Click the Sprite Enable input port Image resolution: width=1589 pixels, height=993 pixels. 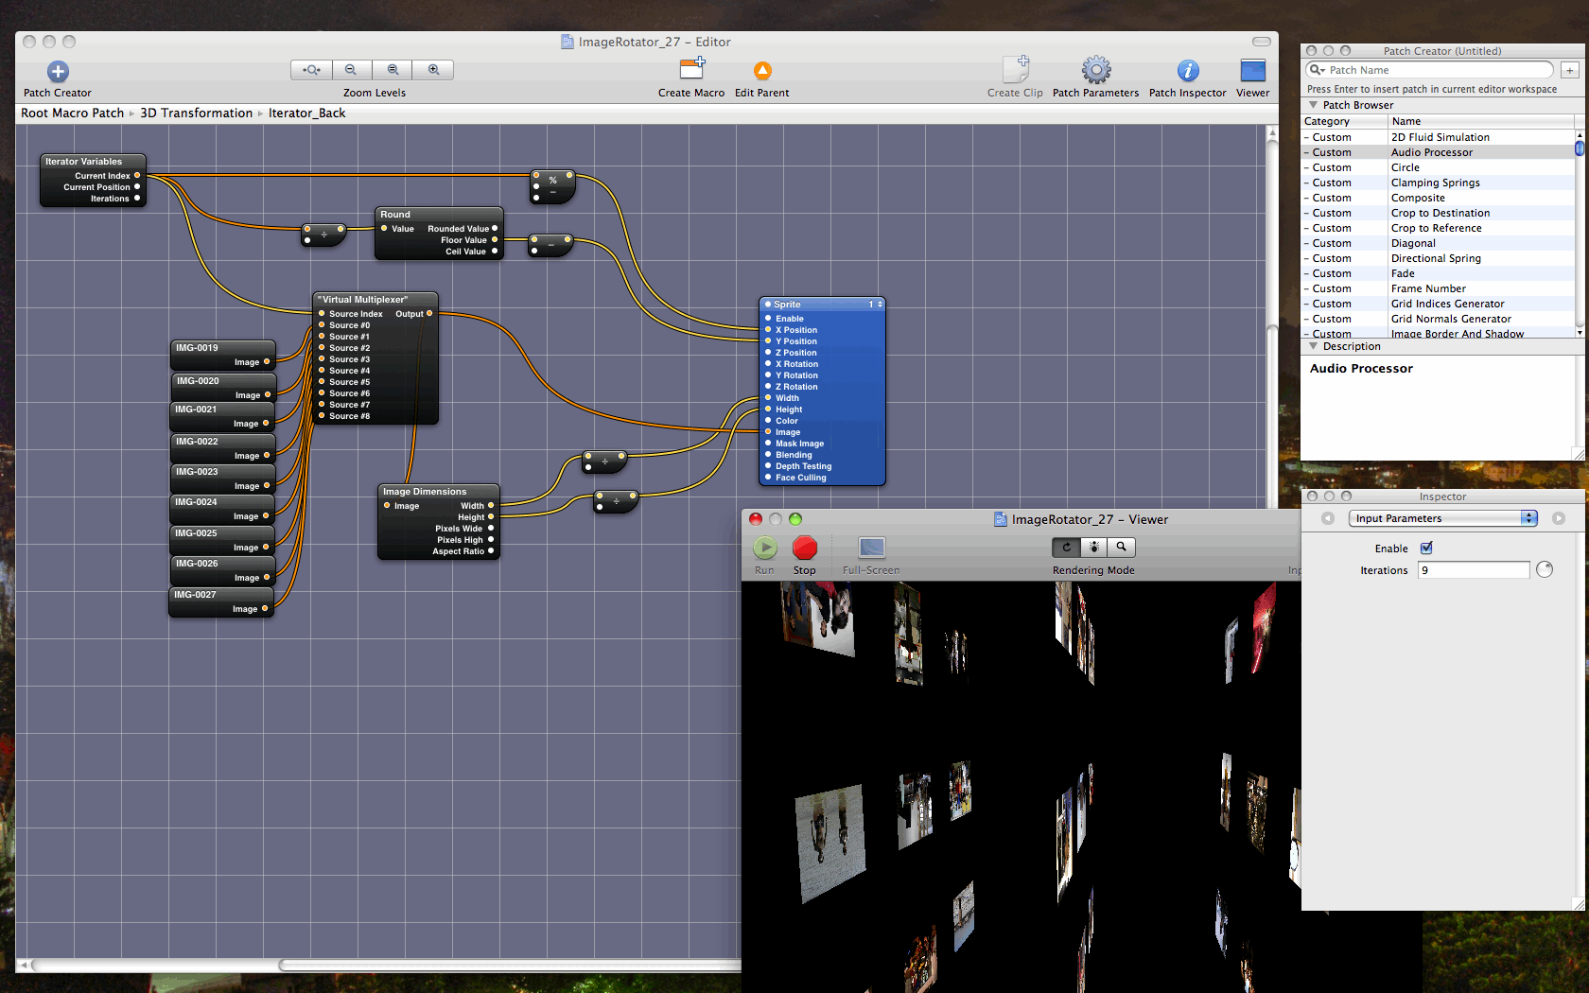pos(768,319)
